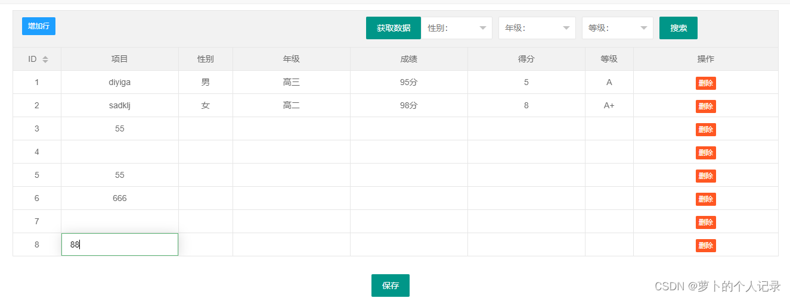This screenshot has height=298, width=790.
Task: Delete the sadklj row
Action: coord(705,106)
